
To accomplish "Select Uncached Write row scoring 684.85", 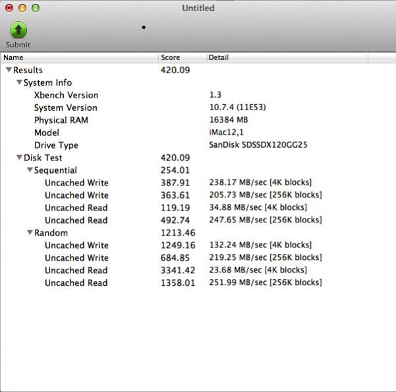I will click(198, 257).
